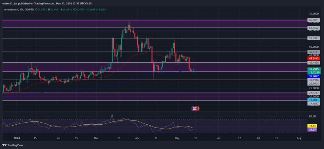Click the TradingView logo at bottom left
Screen dimensions: 324x149
[x=13, y=145]
